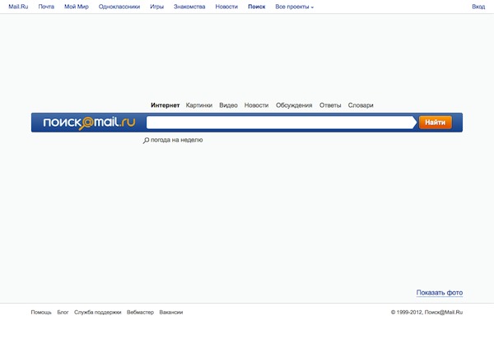The width and height of the screenshot is (494, 339).
Task: Click the Показать фото link
Action: click(x=440, y=293)
